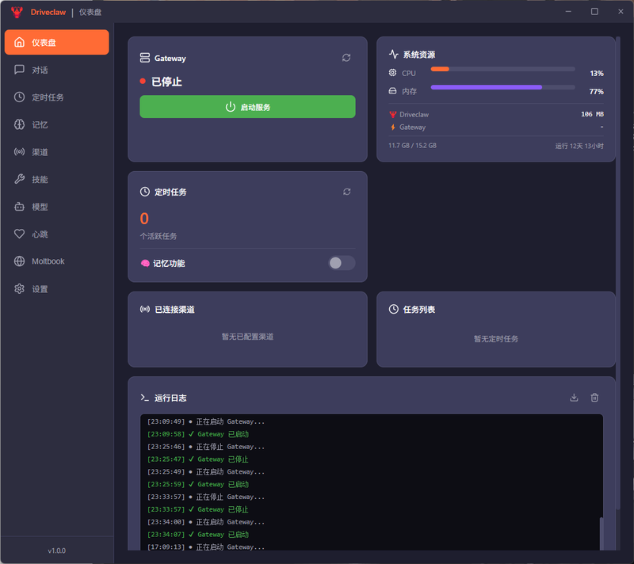Click the CPU usage progress bar
This screenshot has height=564, width=634.
click(502, 69)
